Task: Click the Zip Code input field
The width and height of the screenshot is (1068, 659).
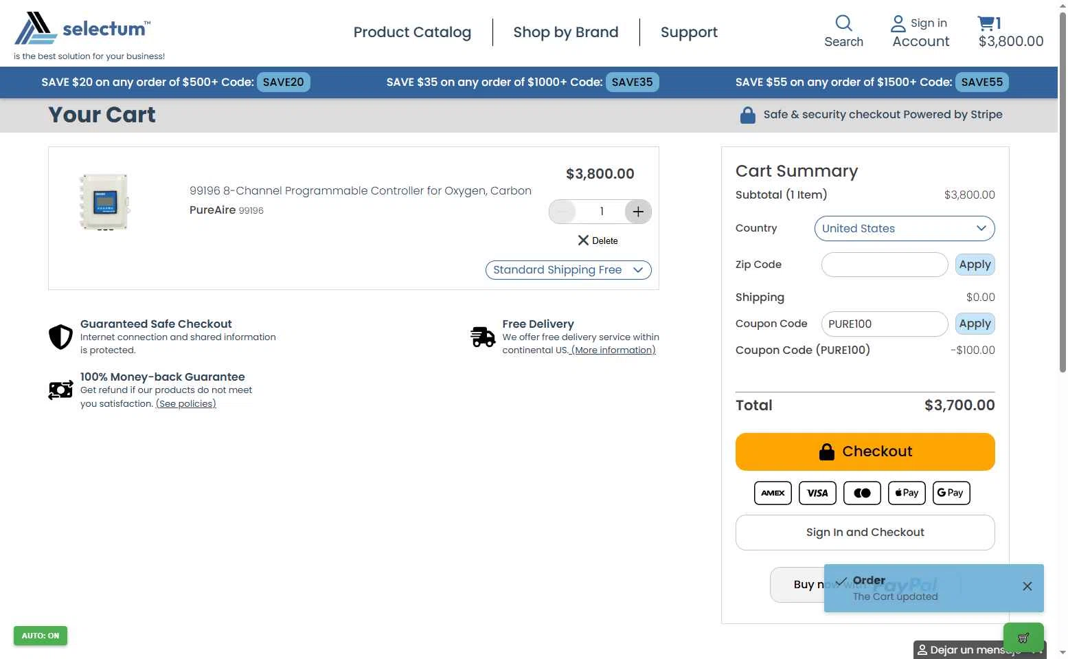Action: click(x=885, y=265)
